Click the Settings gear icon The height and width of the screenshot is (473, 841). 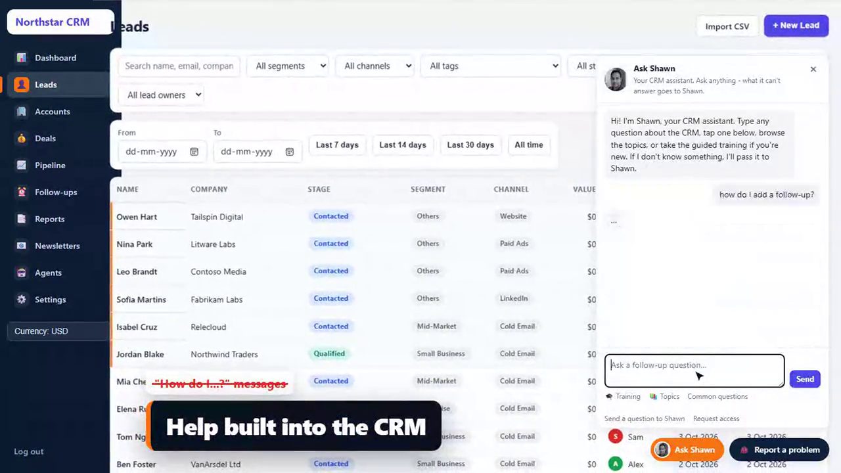(x=22, y=300)
